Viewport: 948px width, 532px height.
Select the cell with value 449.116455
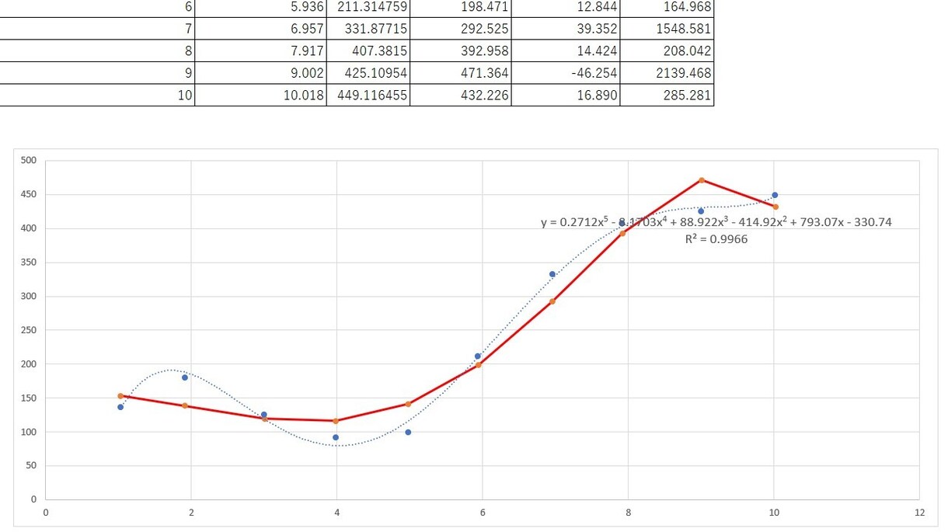(368, 95)
